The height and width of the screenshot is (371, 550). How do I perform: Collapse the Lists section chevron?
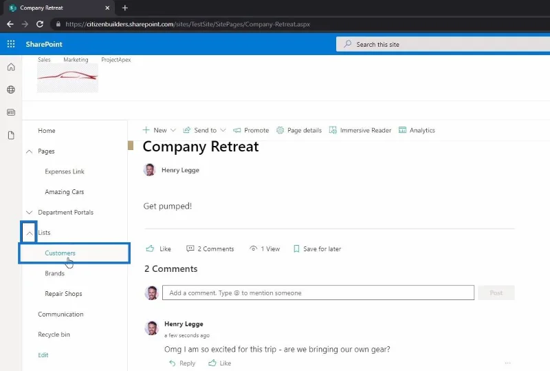[x=30, y=233]
